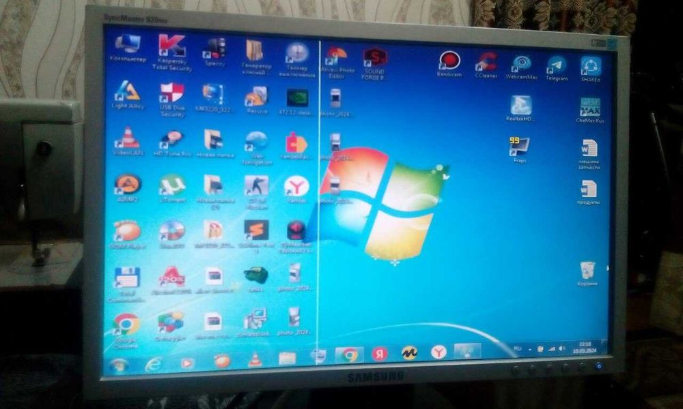Click the red Я Yandex taskbar icon

pyautogui.click(x=379, y=354)
